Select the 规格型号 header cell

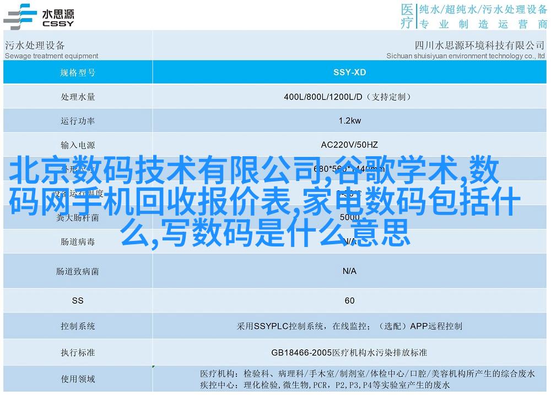tap(78, 72)
